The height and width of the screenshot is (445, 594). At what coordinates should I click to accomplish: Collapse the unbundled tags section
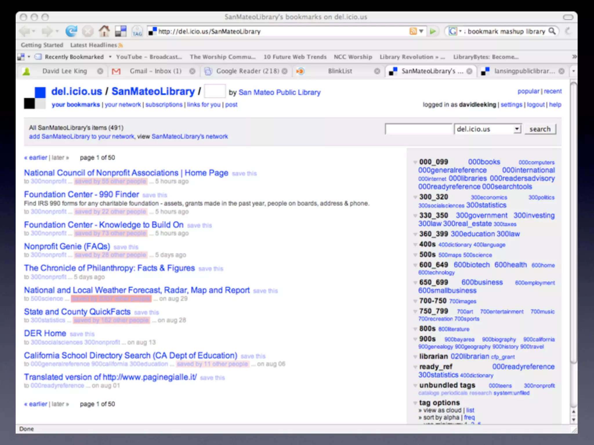click(x=415, y=386)
